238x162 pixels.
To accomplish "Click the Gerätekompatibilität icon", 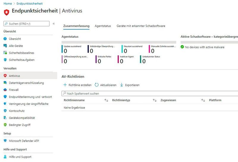I will tap(5, 117).
